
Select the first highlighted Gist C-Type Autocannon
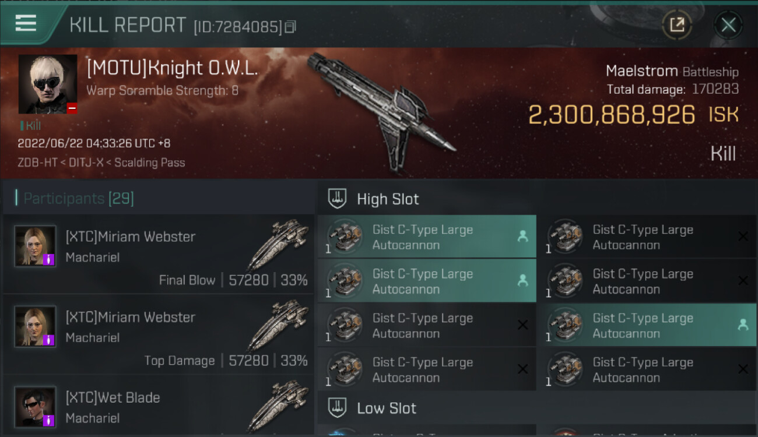pyautogui.click(x=427, y=237)
